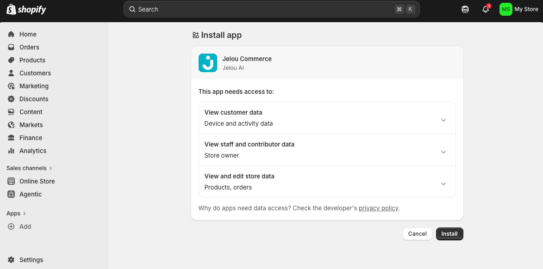Click 'Device and activity data' text
Image resolution: width=543 pixels, height=269 pixels.
(x=238, y=123)
